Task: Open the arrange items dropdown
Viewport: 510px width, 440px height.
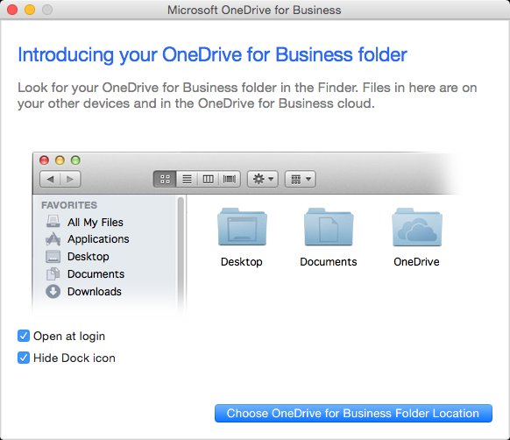Action: 301,179
